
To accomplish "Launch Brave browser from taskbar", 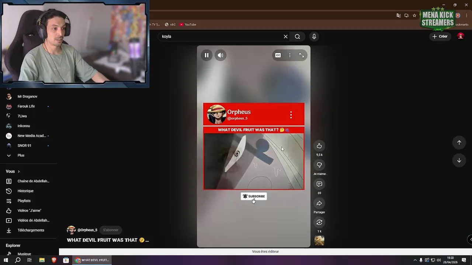I will point(54,260).
